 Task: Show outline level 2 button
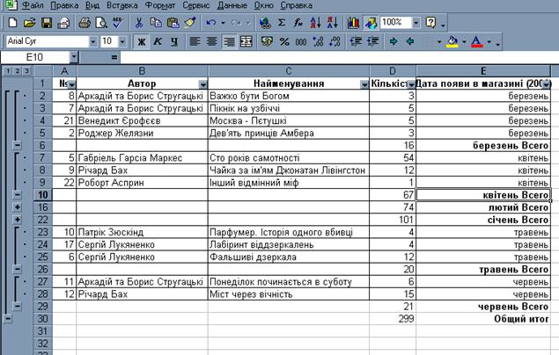[x=17, y=71]
